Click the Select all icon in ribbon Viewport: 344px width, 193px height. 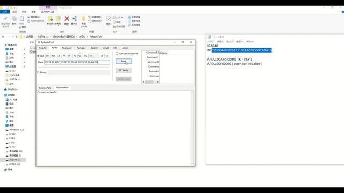tap(130, 17)
